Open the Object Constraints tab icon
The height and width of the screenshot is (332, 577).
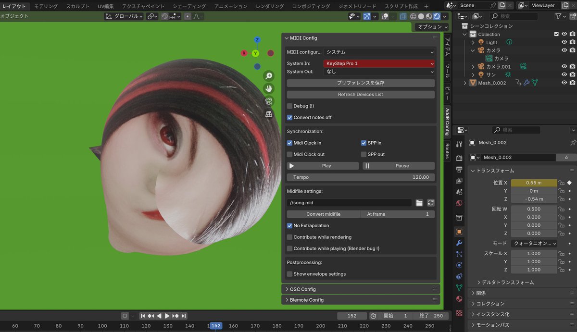[x=459, y=276]
